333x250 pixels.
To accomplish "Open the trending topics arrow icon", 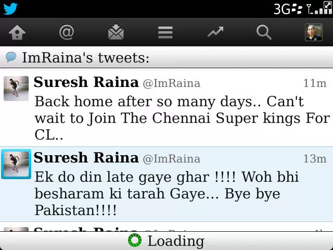I will (215, 32).
